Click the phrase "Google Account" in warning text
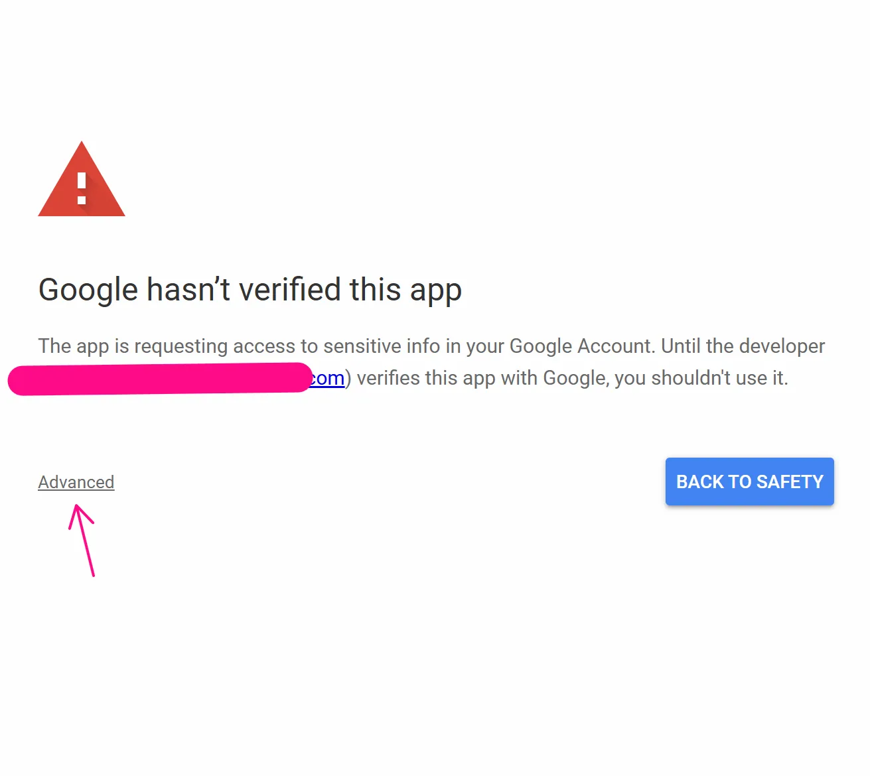Screen dimensions: 870x776 point(579,346)
